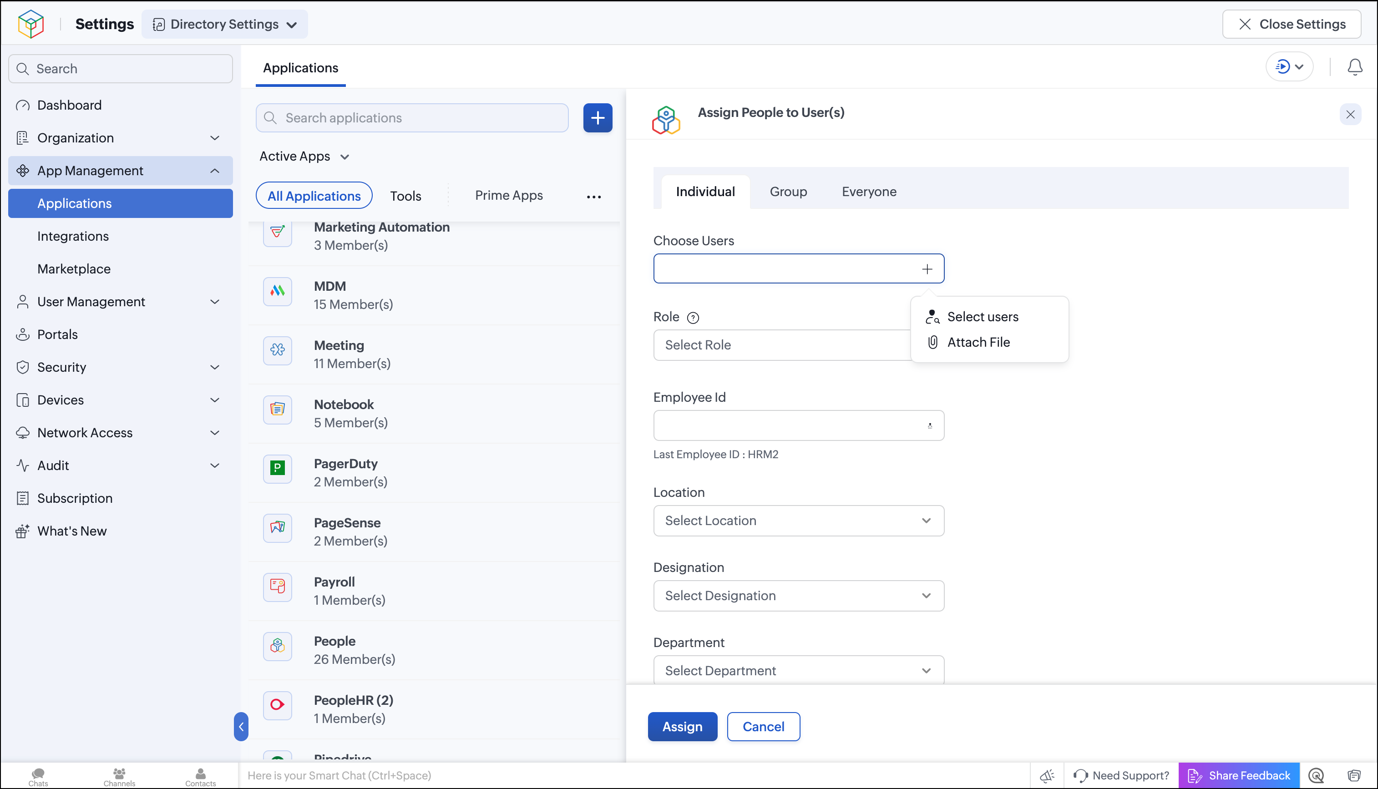Open the PagerDuty app icon
Viewport: 1378px width, 789px height.
tap(278, 469)
